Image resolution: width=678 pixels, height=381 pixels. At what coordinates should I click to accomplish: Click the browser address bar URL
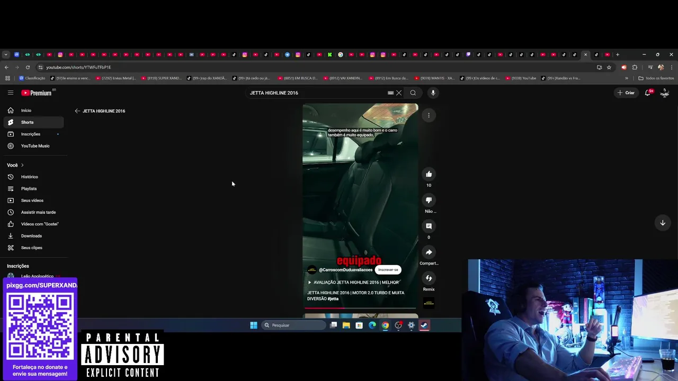tap(78, 67)
